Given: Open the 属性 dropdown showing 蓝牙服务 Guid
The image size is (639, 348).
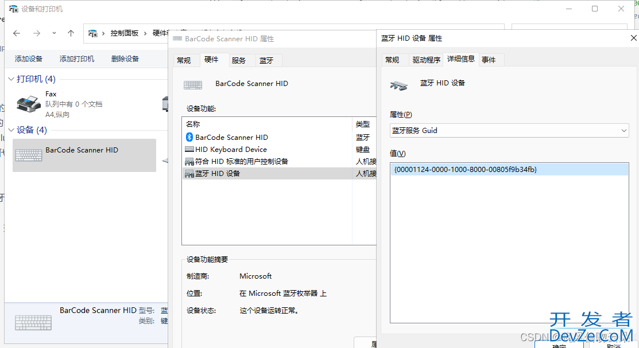Looking at the screenshot, I should point(509,131).
